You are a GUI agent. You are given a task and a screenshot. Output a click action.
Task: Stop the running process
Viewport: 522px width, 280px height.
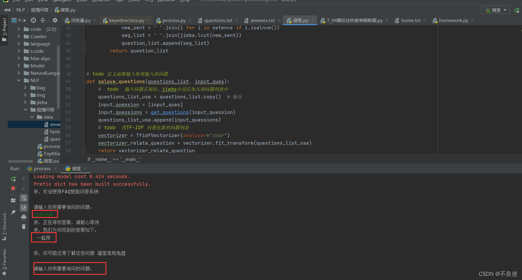tap(13, 188)
